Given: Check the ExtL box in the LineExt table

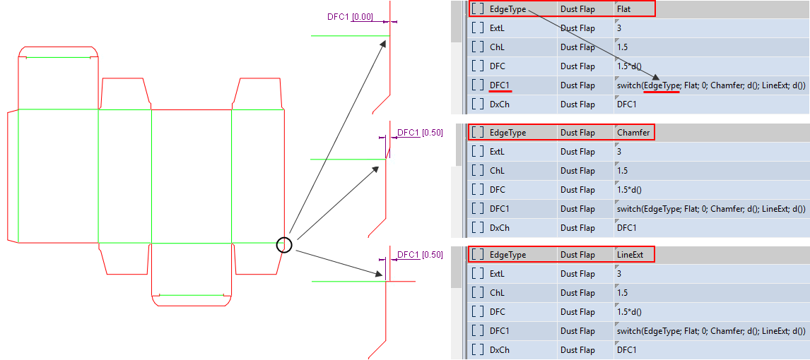Looking at the screenshot, I should click(x=478, y=274).
